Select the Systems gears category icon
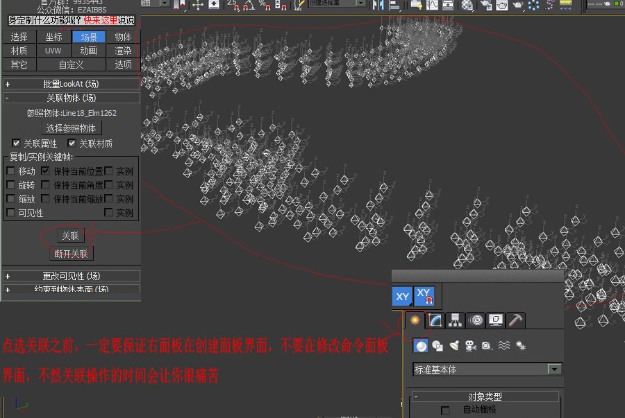 [x=521, y=346]
